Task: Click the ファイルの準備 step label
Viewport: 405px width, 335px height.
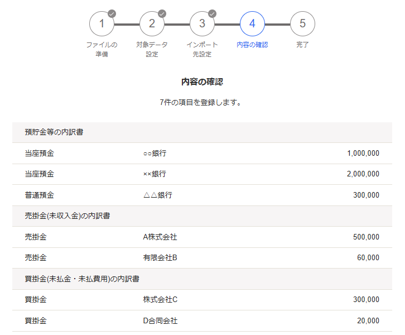Action: [102, 49]
